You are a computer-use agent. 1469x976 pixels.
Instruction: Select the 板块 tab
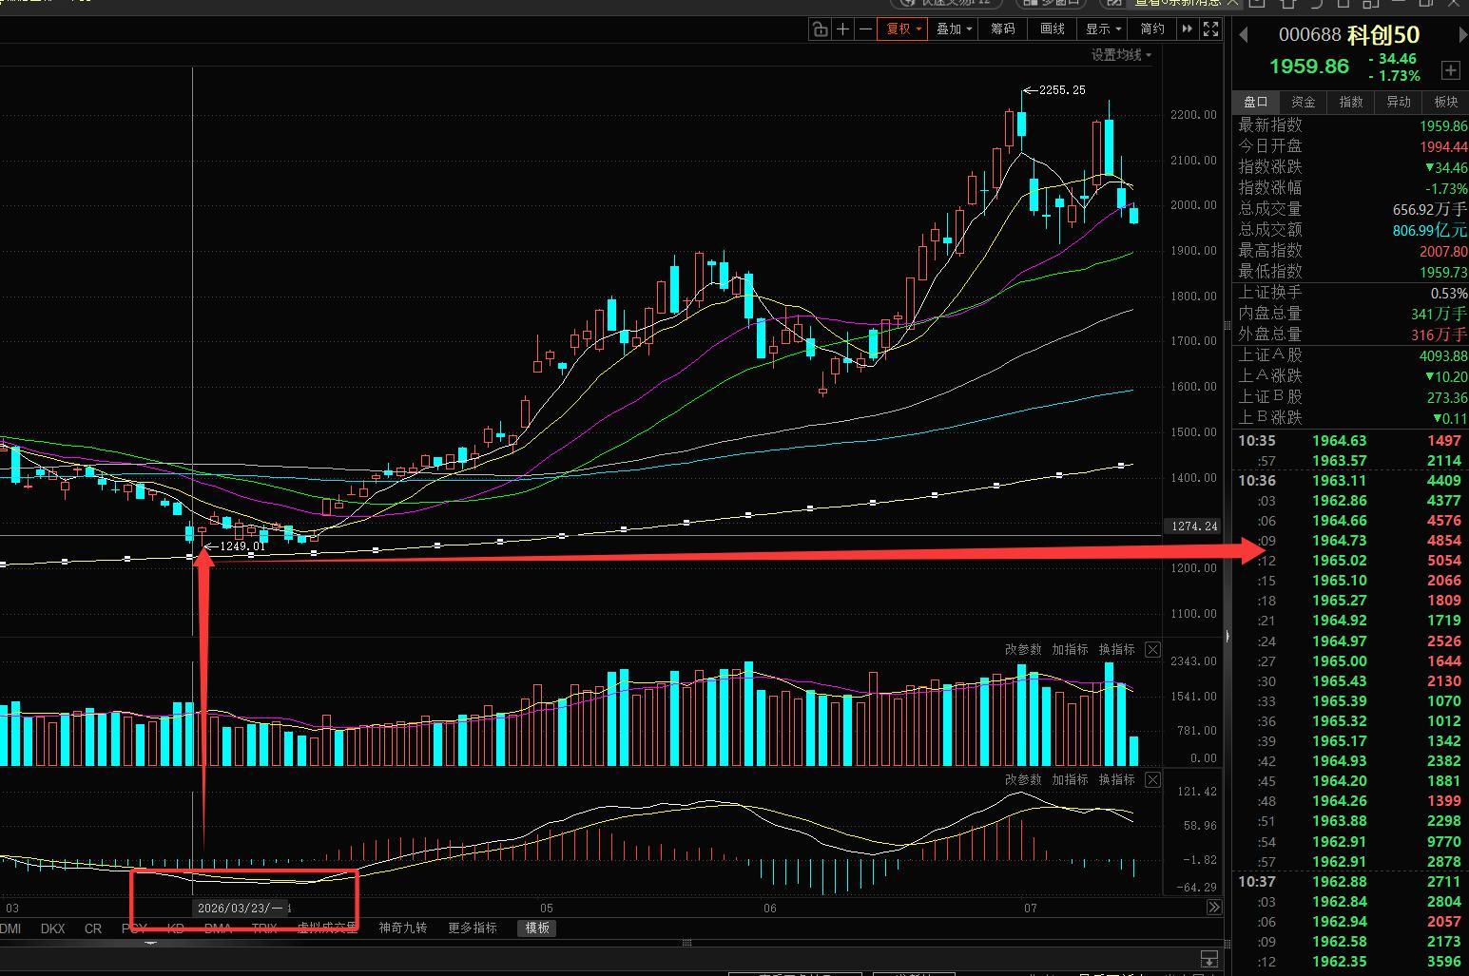1446,103
